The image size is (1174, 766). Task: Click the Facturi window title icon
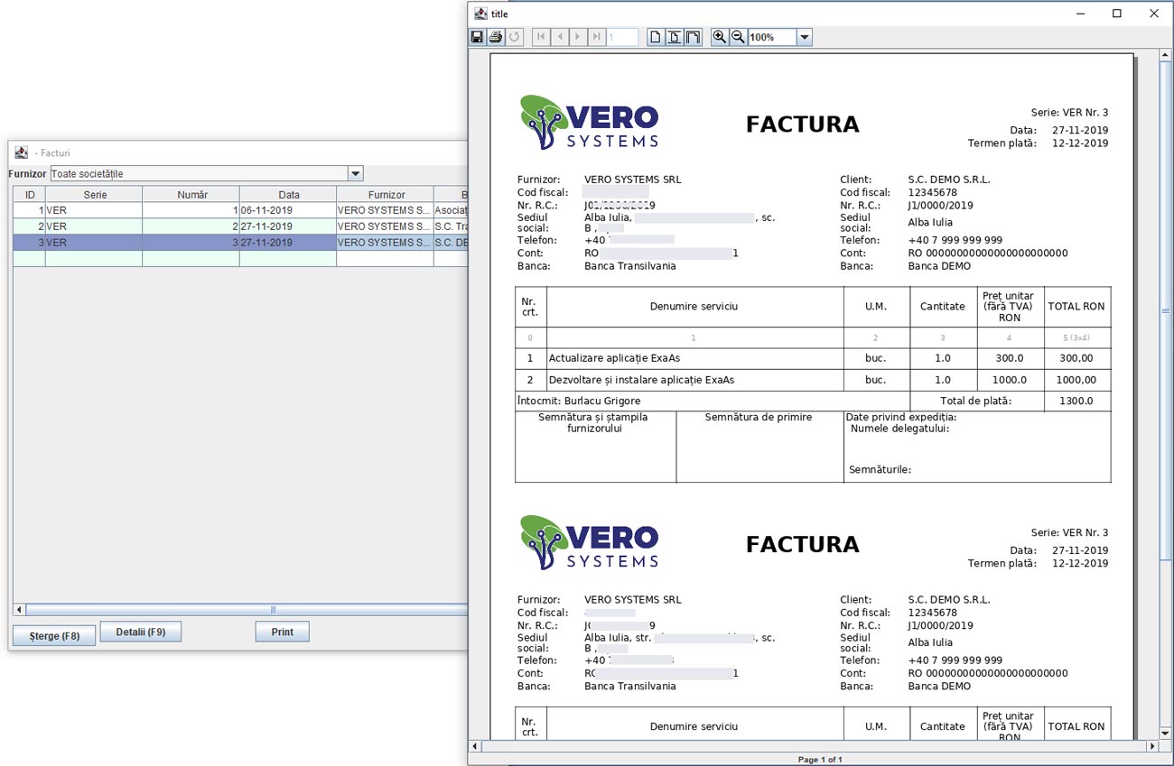[21, 152]
